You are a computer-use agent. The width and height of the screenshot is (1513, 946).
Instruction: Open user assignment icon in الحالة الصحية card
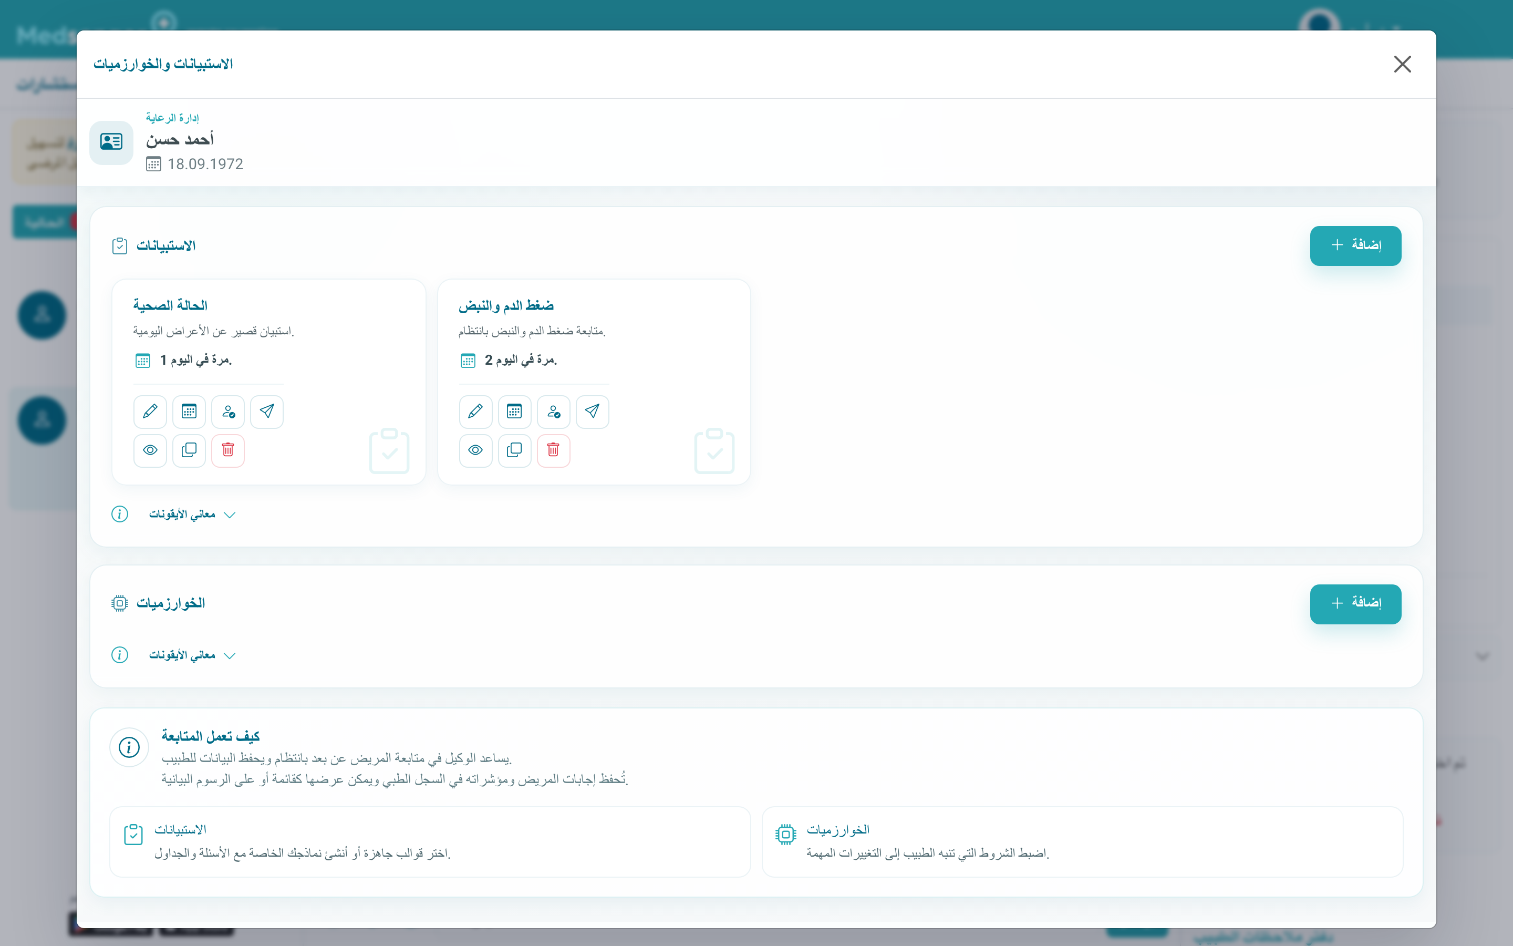pos(228,411)
